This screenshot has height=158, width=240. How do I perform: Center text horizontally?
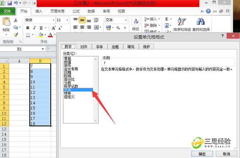82,27
